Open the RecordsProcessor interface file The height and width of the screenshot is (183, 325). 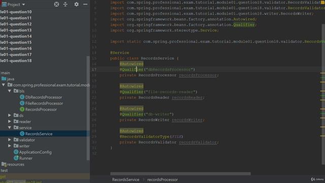click(41, 109)
